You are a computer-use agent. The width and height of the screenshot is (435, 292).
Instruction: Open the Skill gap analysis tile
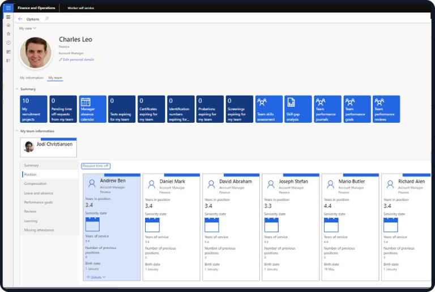point(298,109)
